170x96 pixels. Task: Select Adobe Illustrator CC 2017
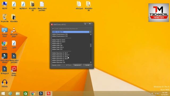pos(60,53)
